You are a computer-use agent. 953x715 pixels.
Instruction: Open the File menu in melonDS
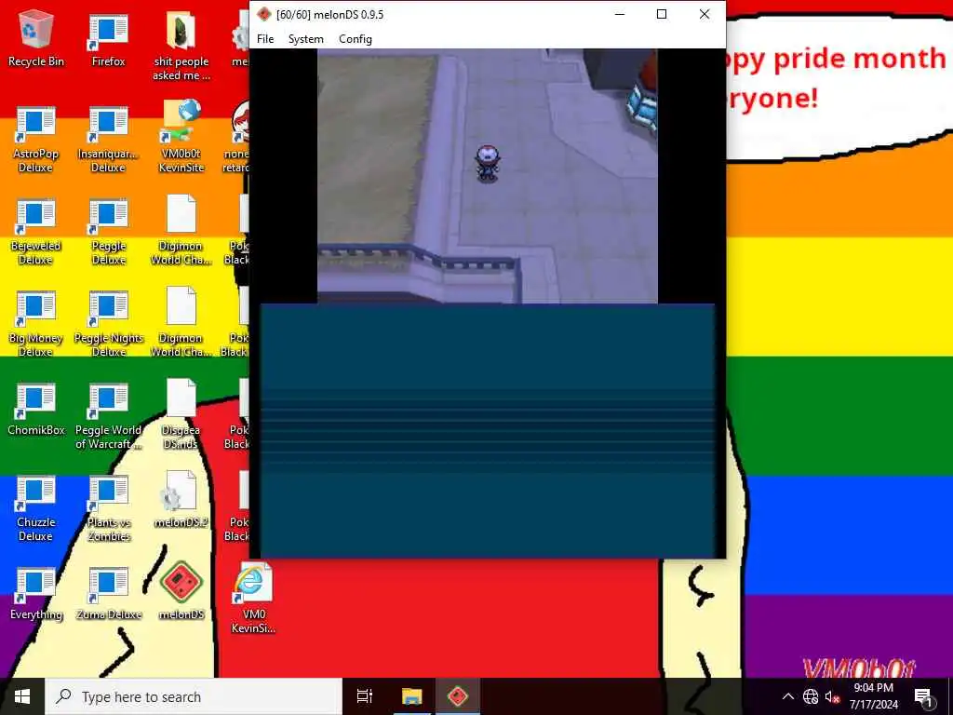tap(265, 39)
